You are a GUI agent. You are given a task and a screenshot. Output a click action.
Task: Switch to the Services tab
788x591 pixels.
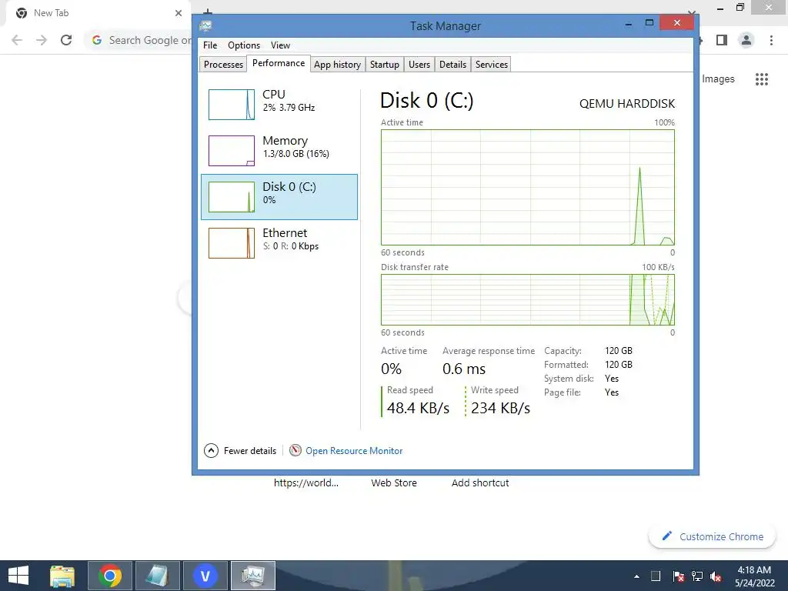pos(492,65)
